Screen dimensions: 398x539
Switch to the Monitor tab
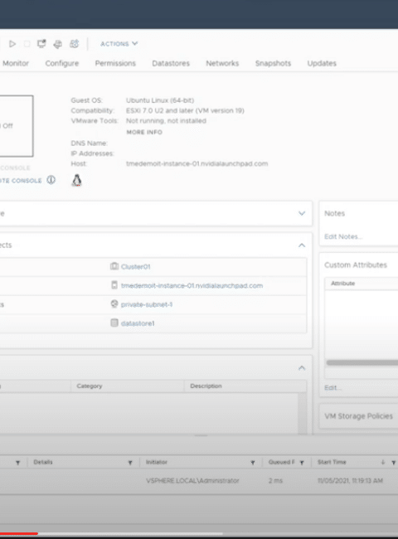[16, 63]
